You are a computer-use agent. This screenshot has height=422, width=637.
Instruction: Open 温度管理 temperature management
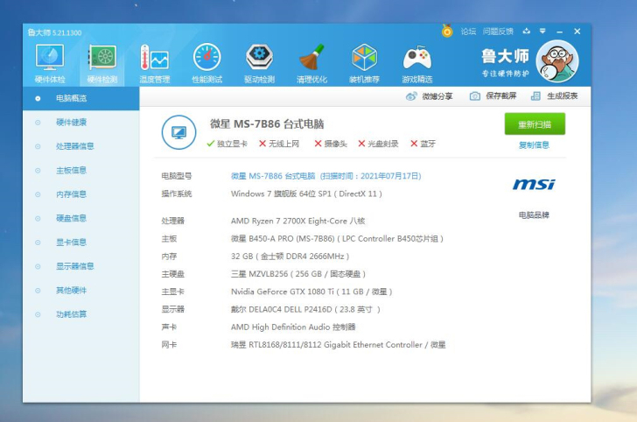point(154,64)
